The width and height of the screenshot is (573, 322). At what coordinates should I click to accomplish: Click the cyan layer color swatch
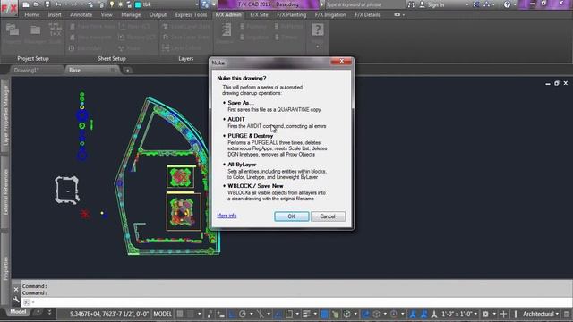click(x=138, y=4)
